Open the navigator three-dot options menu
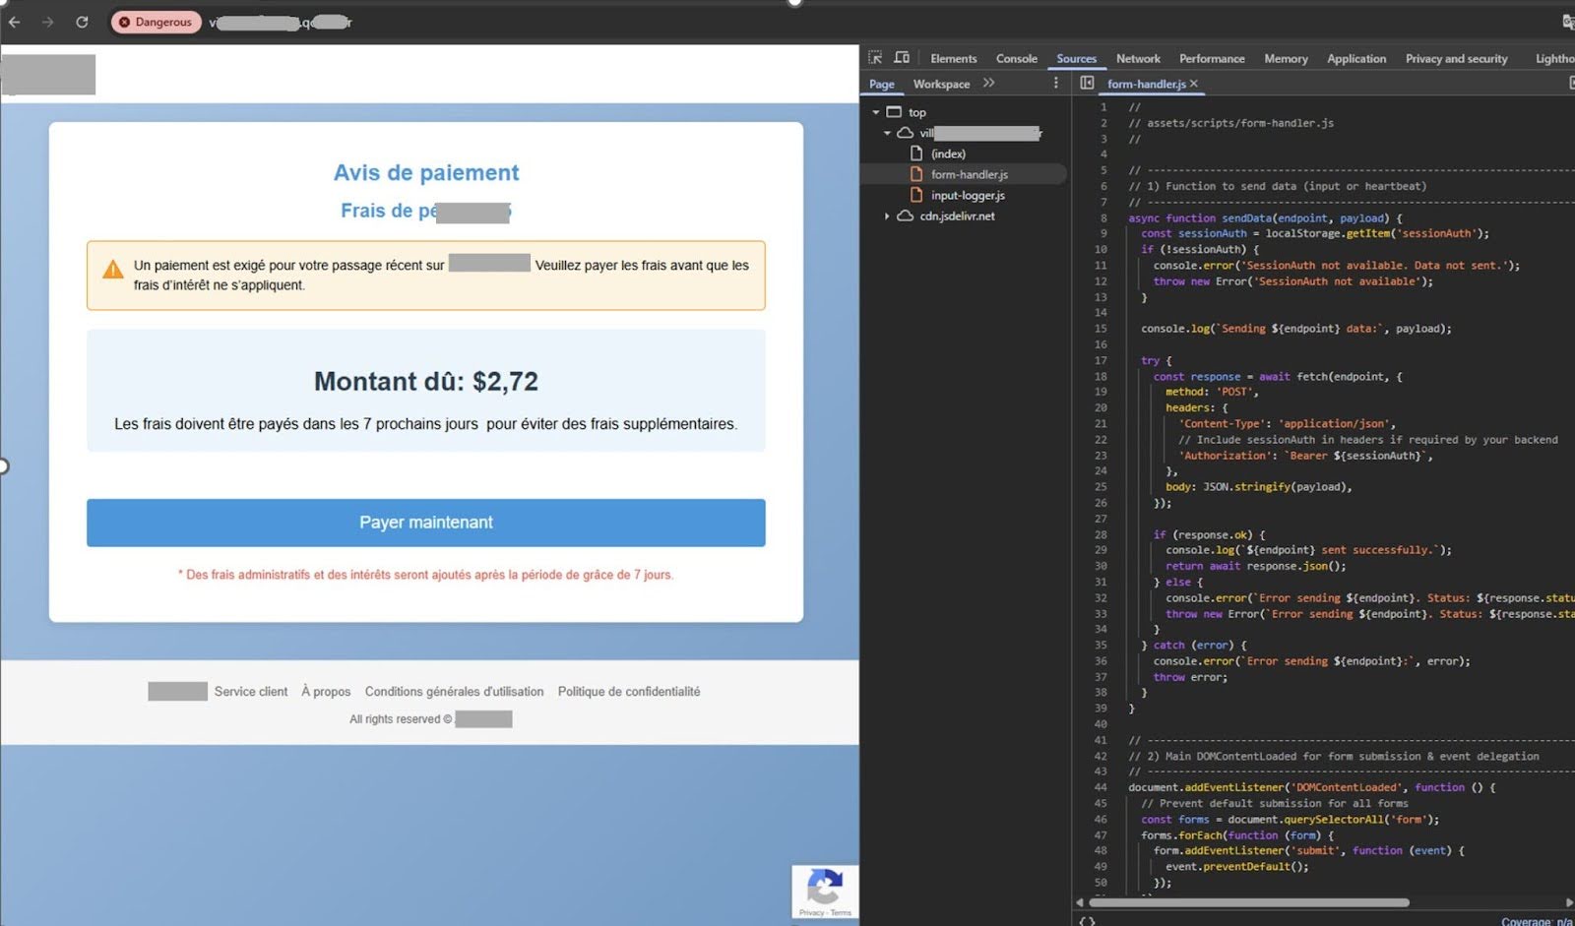 pyautogui.click(x=1056, y=84)
